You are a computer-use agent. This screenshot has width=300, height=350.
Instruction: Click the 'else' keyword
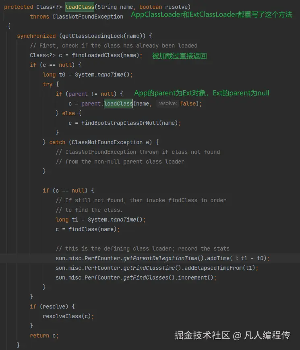point(68,113)
